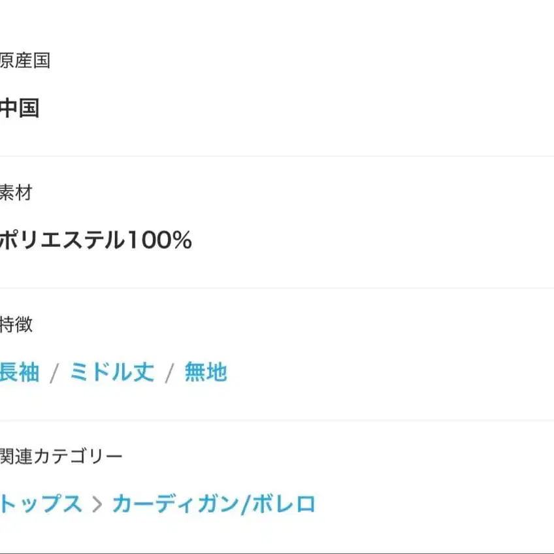The width and height of the screenshot is (554, 554).
Task: Click the 素材 section label
Action: coord(16,193)
